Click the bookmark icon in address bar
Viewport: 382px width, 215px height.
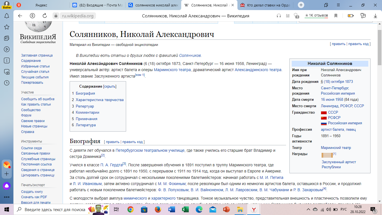336,16
